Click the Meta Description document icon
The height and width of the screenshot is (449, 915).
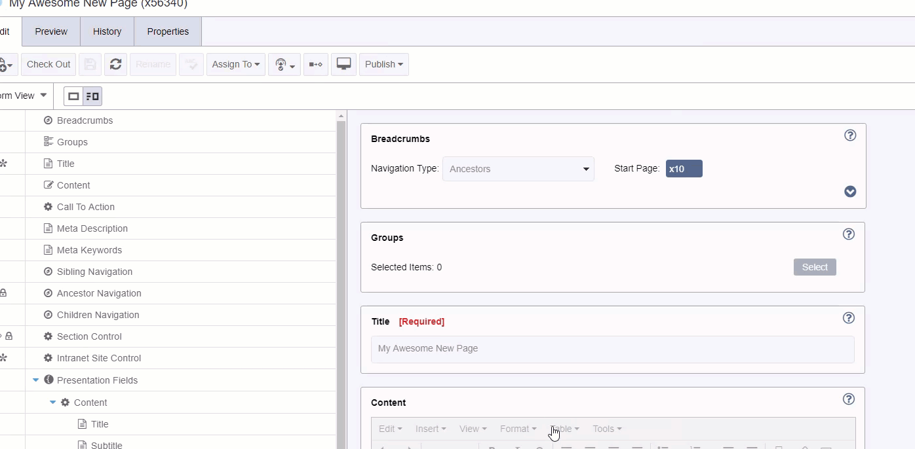[48, 228]
